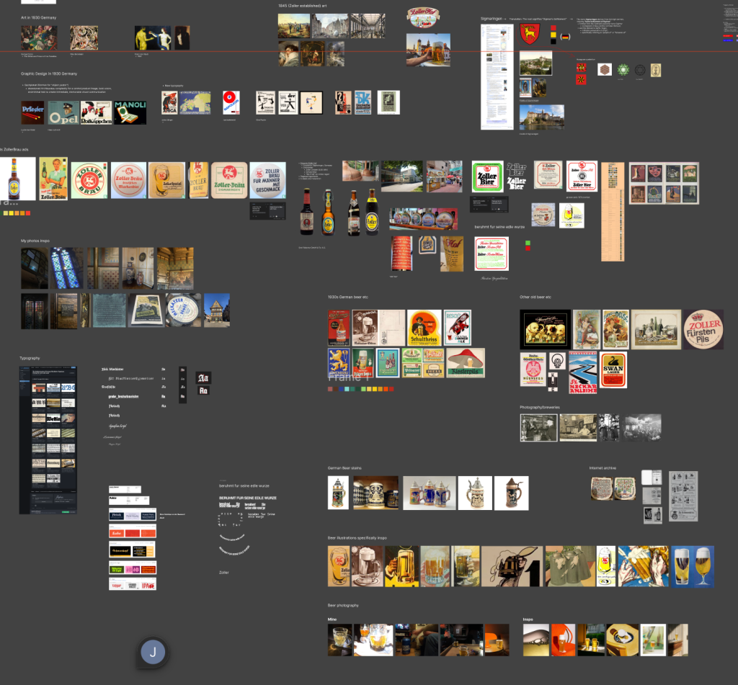The height and width of the screenshot is (685, 738).
Task: Select the yellow Schultheiss beer label
Action: pyautogui.click(x=424, y=327)
